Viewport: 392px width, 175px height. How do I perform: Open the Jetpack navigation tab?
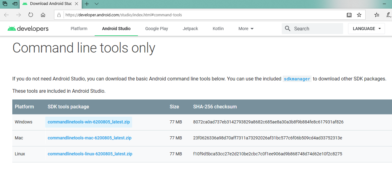point(190,29)
